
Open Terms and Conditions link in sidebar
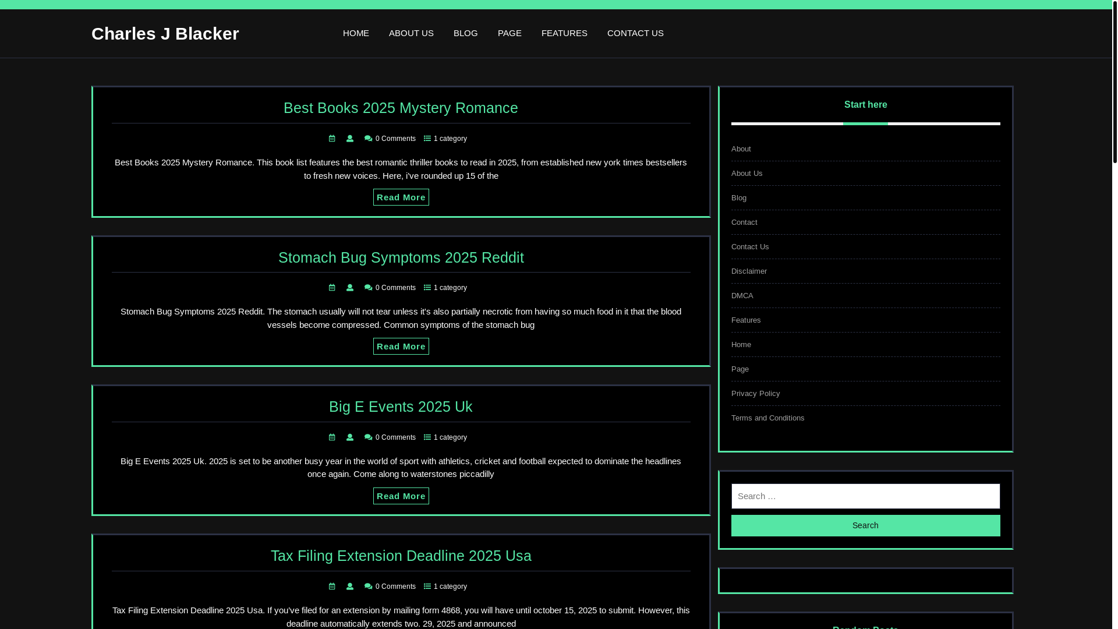pyautogui.click(x=768, y=418)
